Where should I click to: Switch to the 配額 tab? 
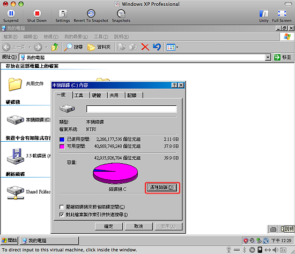pos(134,95)
